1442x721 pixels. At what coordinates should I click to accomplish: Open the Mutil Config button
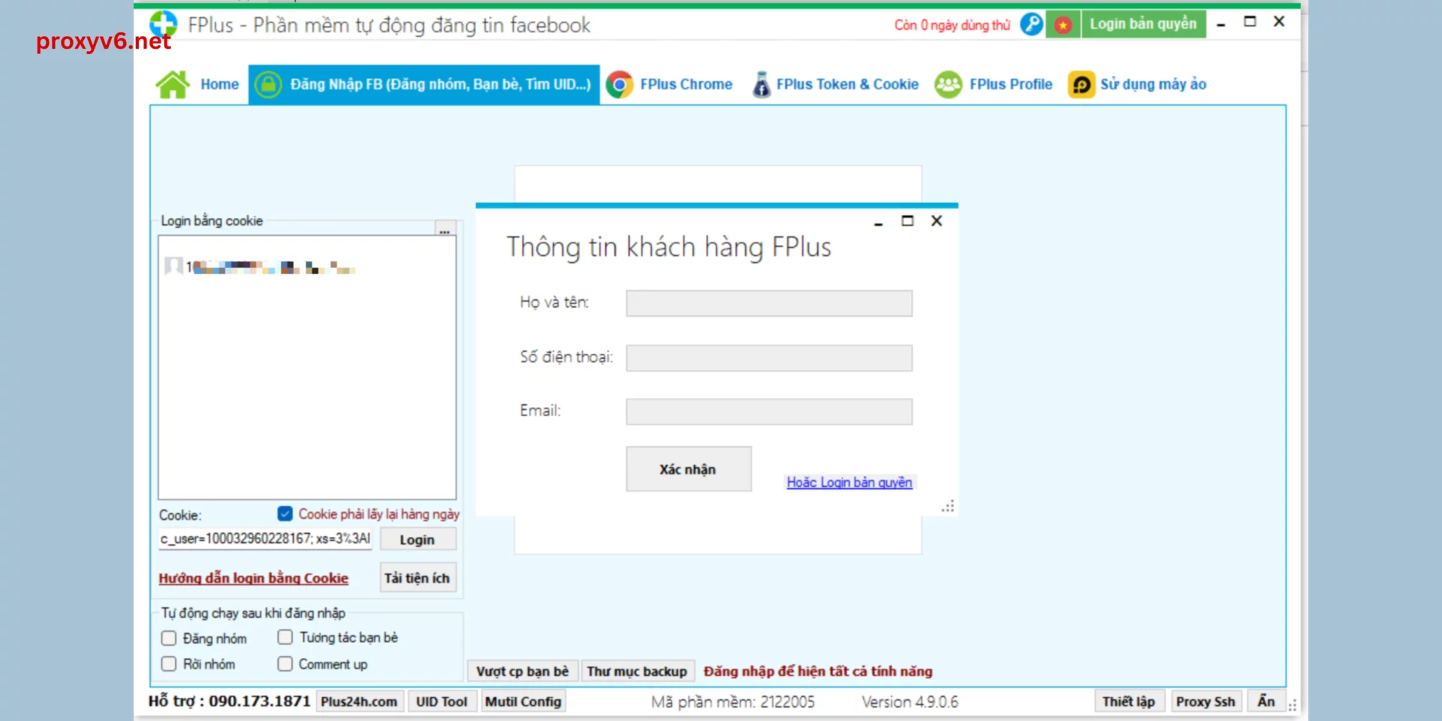coord(523,701)
